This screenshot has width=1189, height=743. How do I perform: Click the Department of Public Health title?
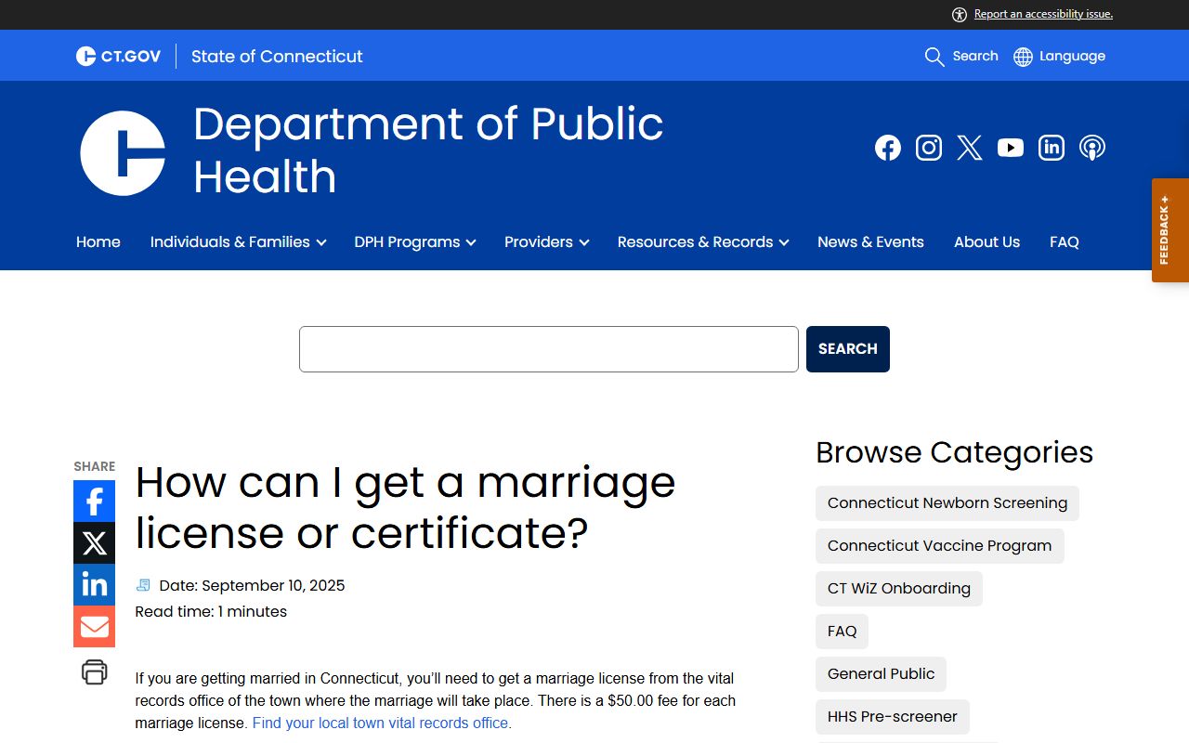pos(428,150)
